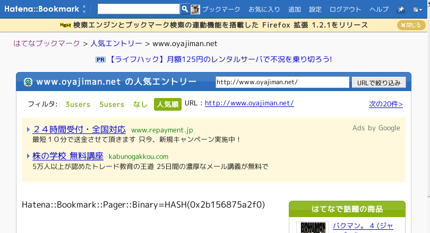Expand the colored grid dropdown at top right

(x=417, y=10)
